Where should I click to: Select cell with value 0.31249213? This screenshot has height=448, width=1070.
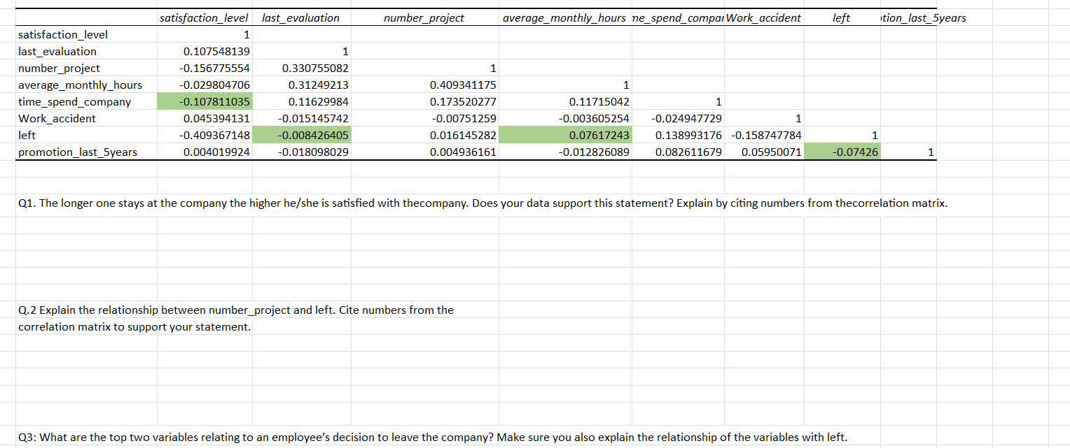(x=301, y=85)
